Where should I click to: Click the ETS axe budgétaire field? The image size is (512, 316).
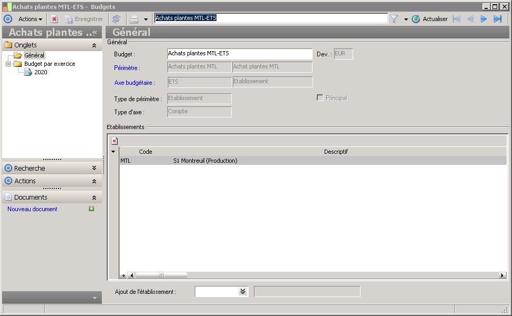click(199, 82)
